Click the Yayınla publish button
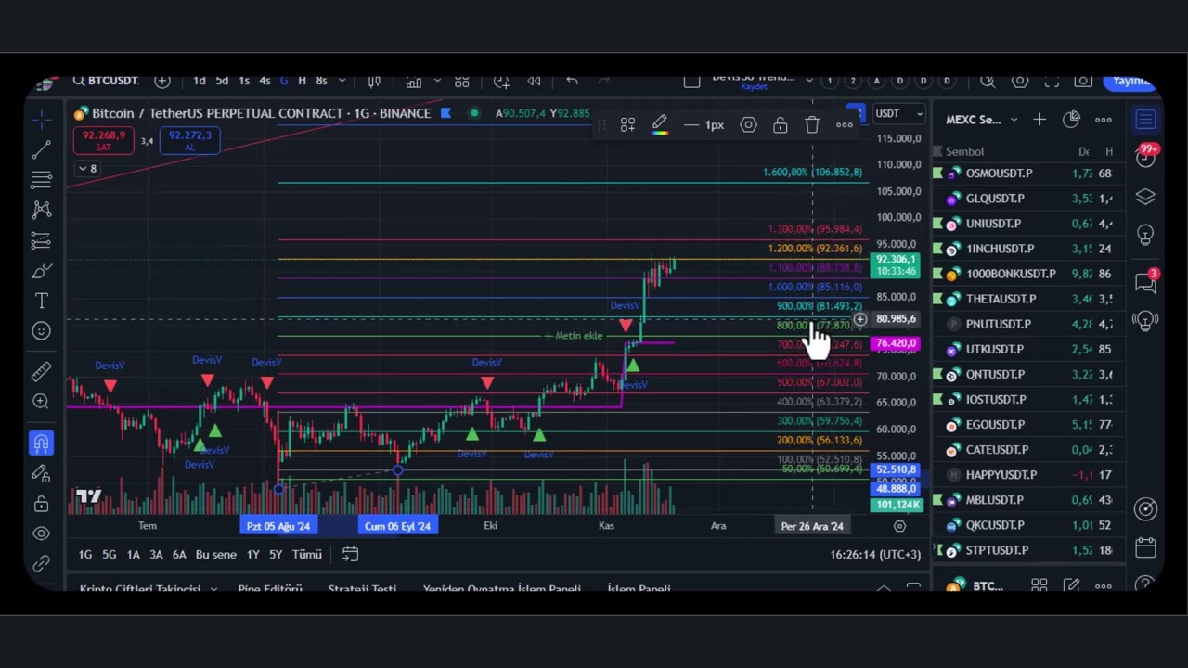Image resolution: width=1188 pixels, height=668 pixels. 1130,81
